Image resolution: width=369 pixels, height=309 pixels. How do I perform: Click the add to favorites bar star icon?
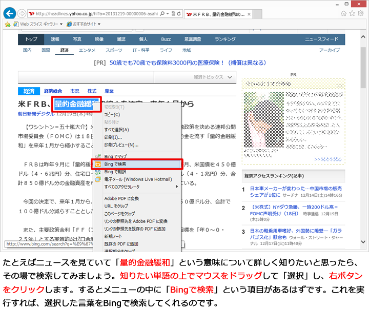tap(8, 24)
